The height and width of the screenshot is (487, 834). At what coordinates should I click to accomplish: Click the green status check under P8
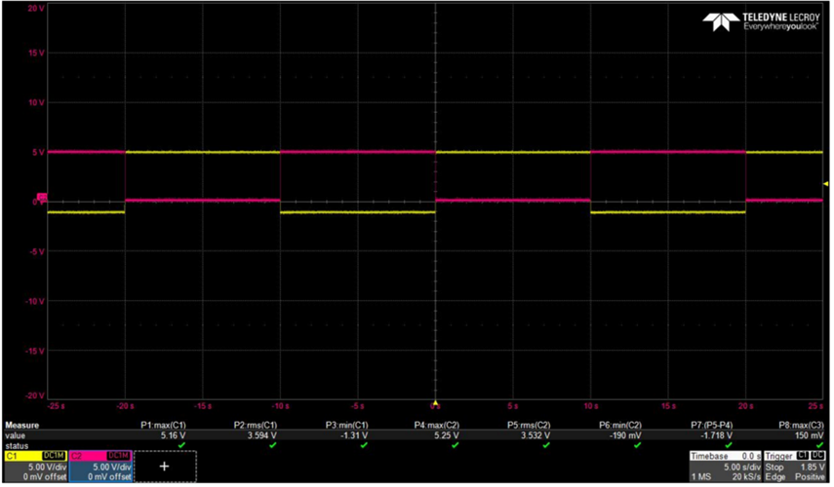(x=819, y=445)
